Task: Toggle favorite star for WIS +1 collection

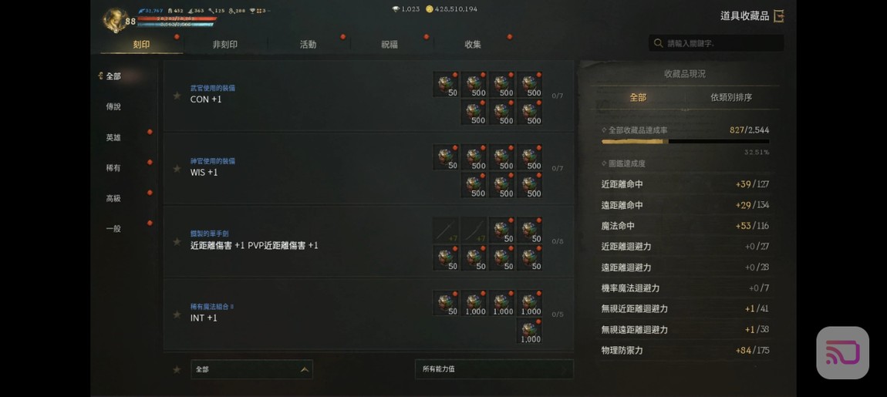Action: (x=177, y=169)
